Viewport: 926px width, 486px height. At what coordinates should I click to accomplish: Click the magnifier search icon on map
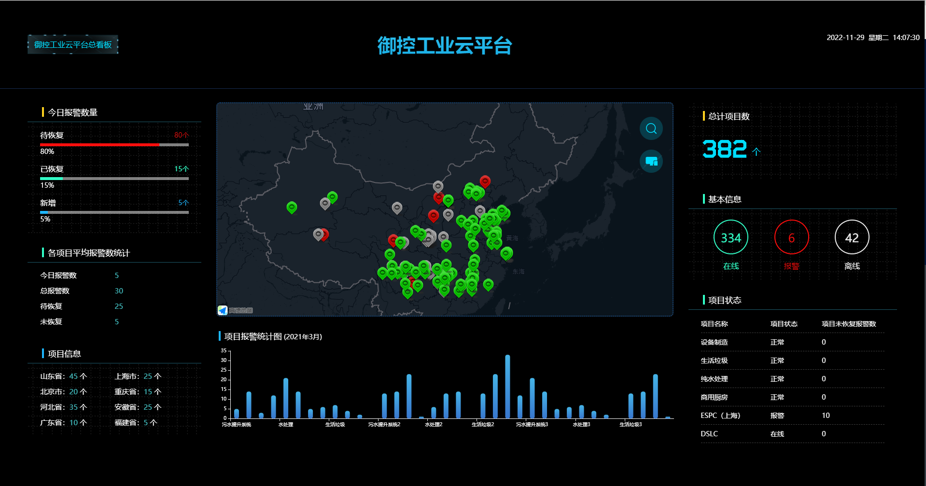coord(651,128)
